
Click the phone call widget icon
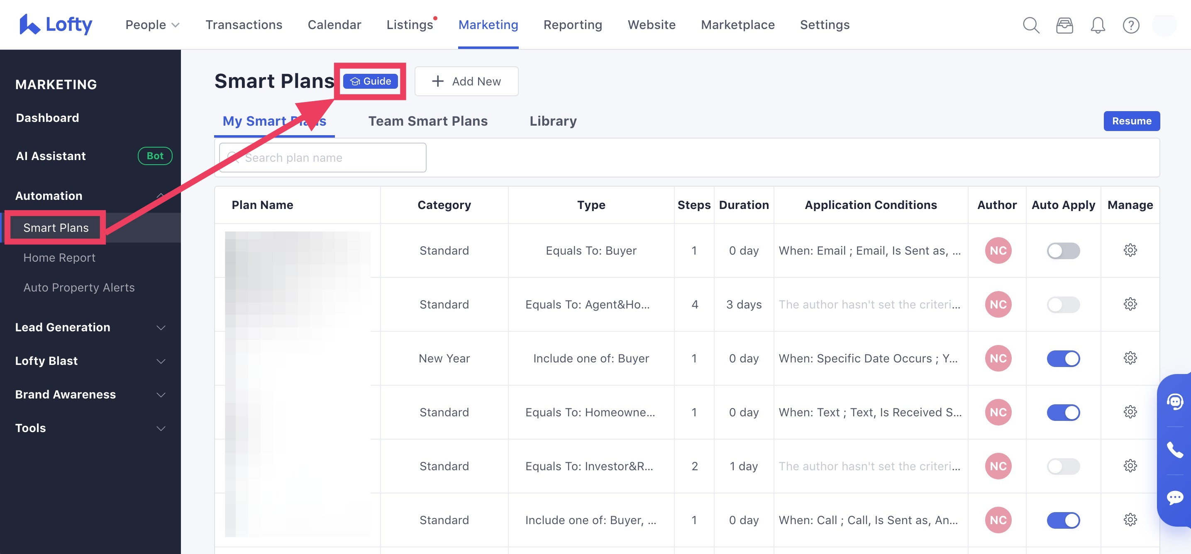(1174, 450)
